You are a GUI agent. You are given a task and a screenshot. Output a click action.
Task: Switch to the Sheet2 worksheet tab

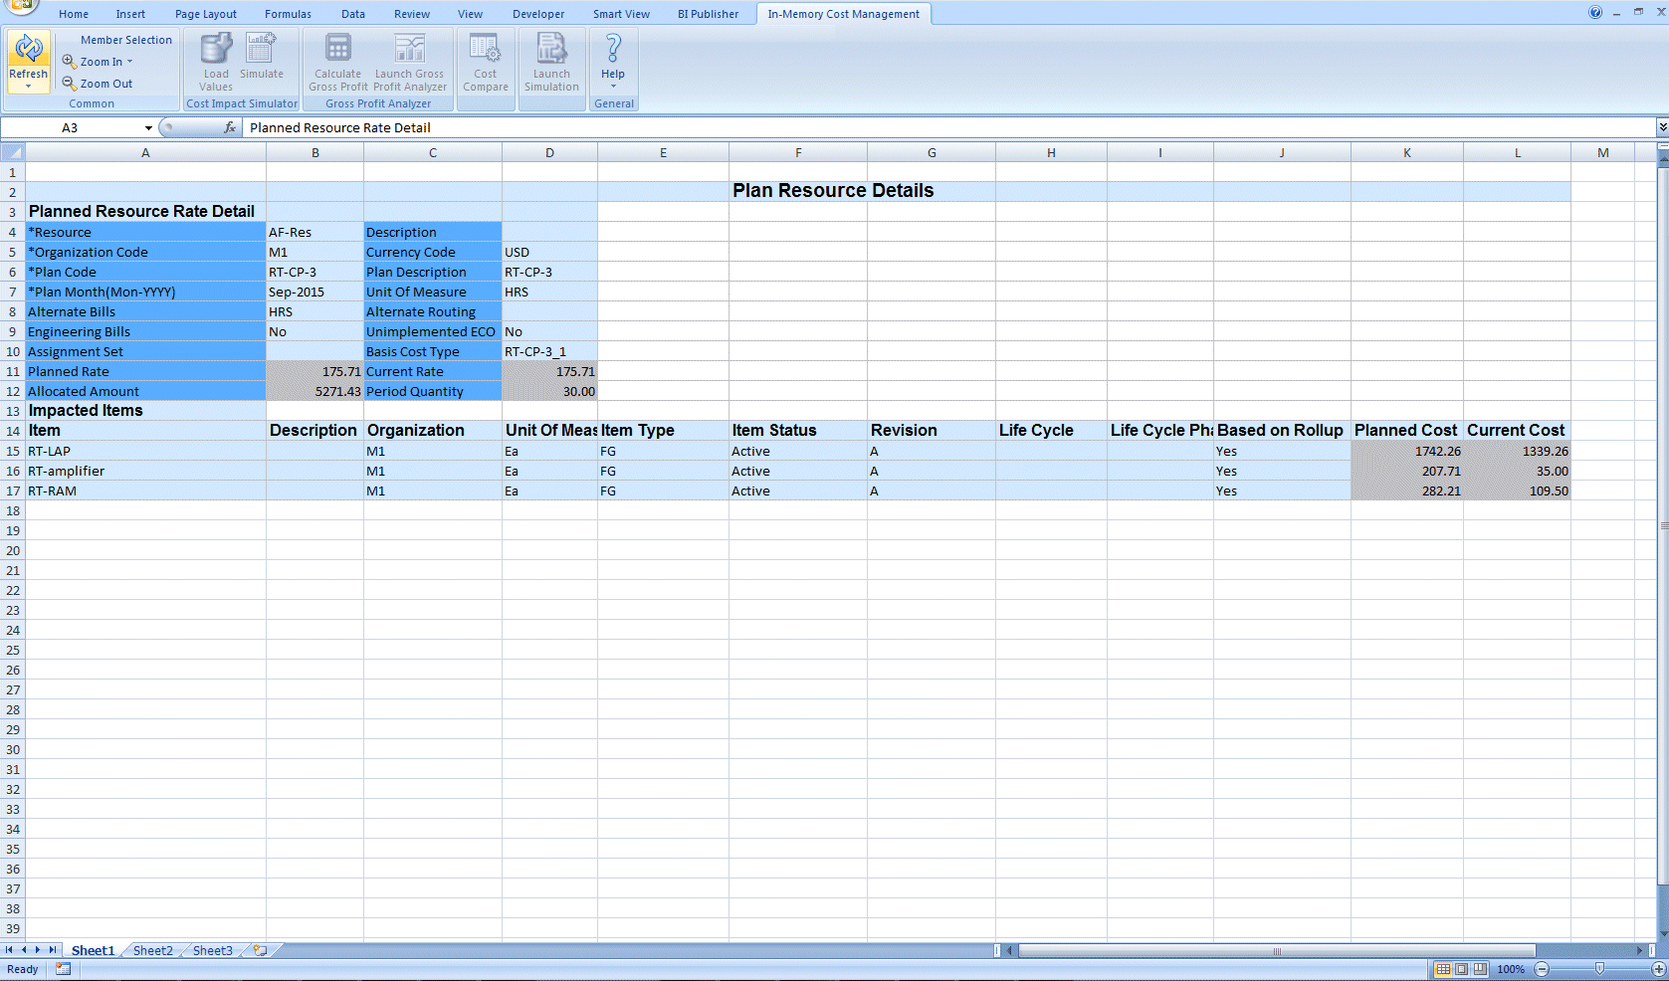(152, 950)
